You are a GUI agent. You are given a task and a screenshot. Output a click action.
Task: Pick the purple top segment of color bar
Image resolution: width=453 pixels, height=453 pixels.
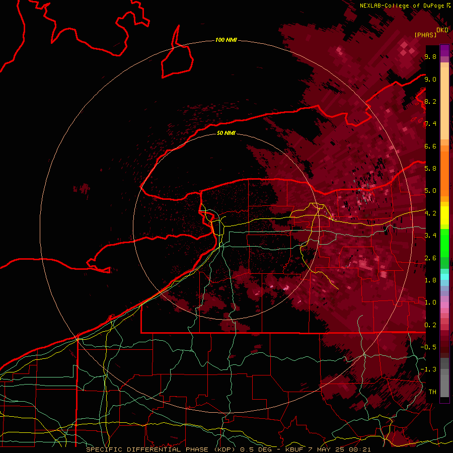point(444,50)
